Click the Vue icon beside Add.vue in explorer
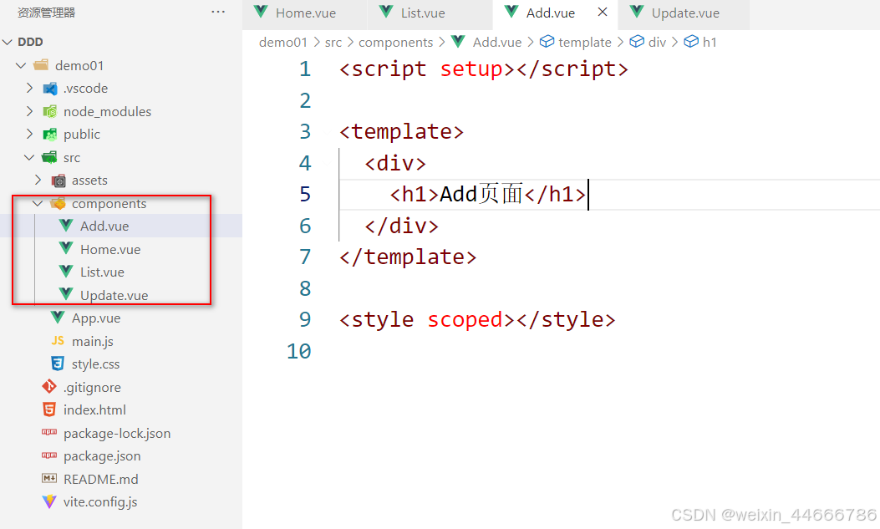The width and height of the screenshot is (880, 529). (66, 225)
